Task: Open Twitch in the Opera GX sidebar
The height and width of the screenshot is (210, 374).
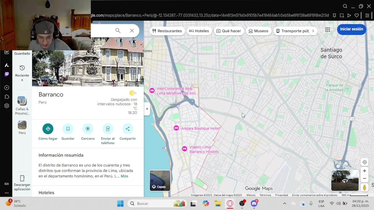Action: tap(7, 74)
